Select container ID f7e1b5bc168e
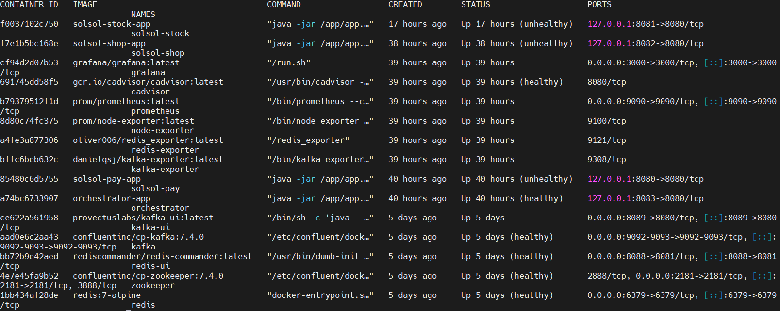 click(x=29, y=44)
